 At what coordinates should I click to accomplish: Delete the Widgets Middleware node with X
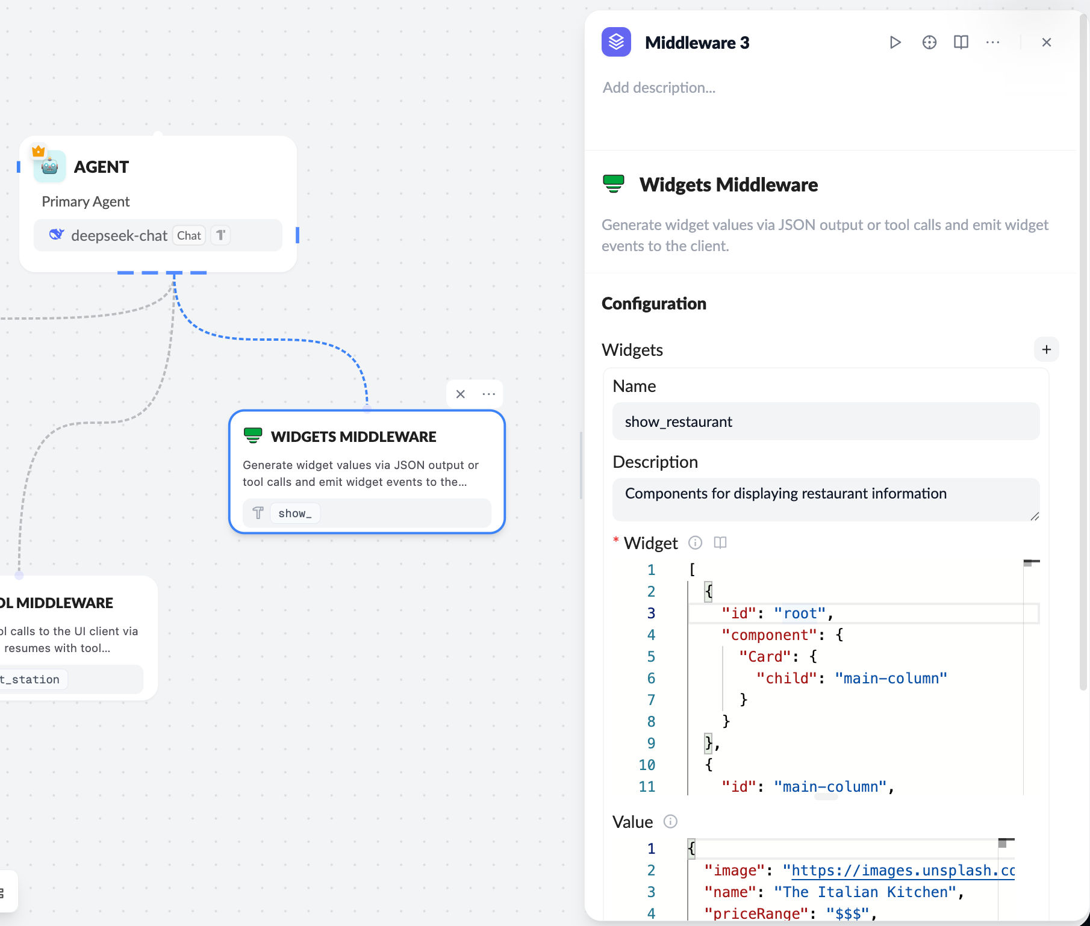(460, 394)
